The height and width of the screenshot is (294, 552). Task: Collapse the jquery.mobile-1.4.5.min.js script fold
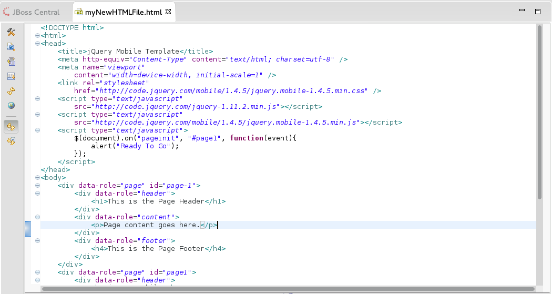[37, 115]
